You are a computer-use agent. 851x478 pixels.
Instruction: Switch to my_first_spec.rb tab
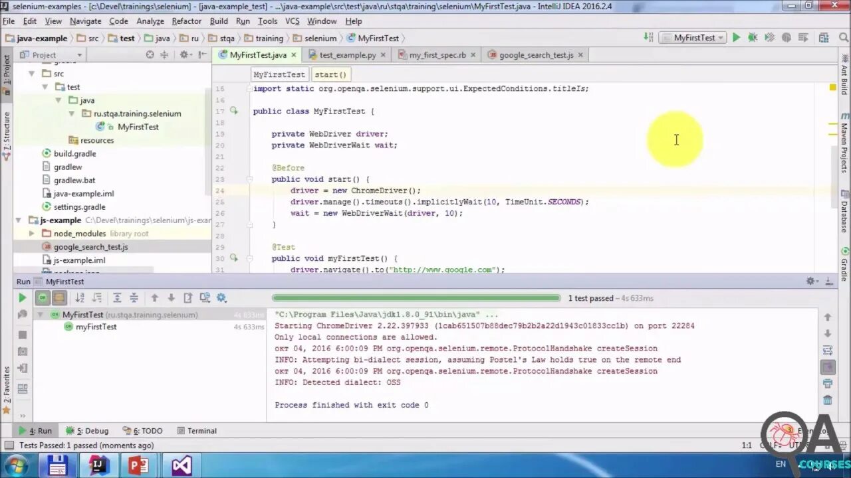click(x=437, y=55)
